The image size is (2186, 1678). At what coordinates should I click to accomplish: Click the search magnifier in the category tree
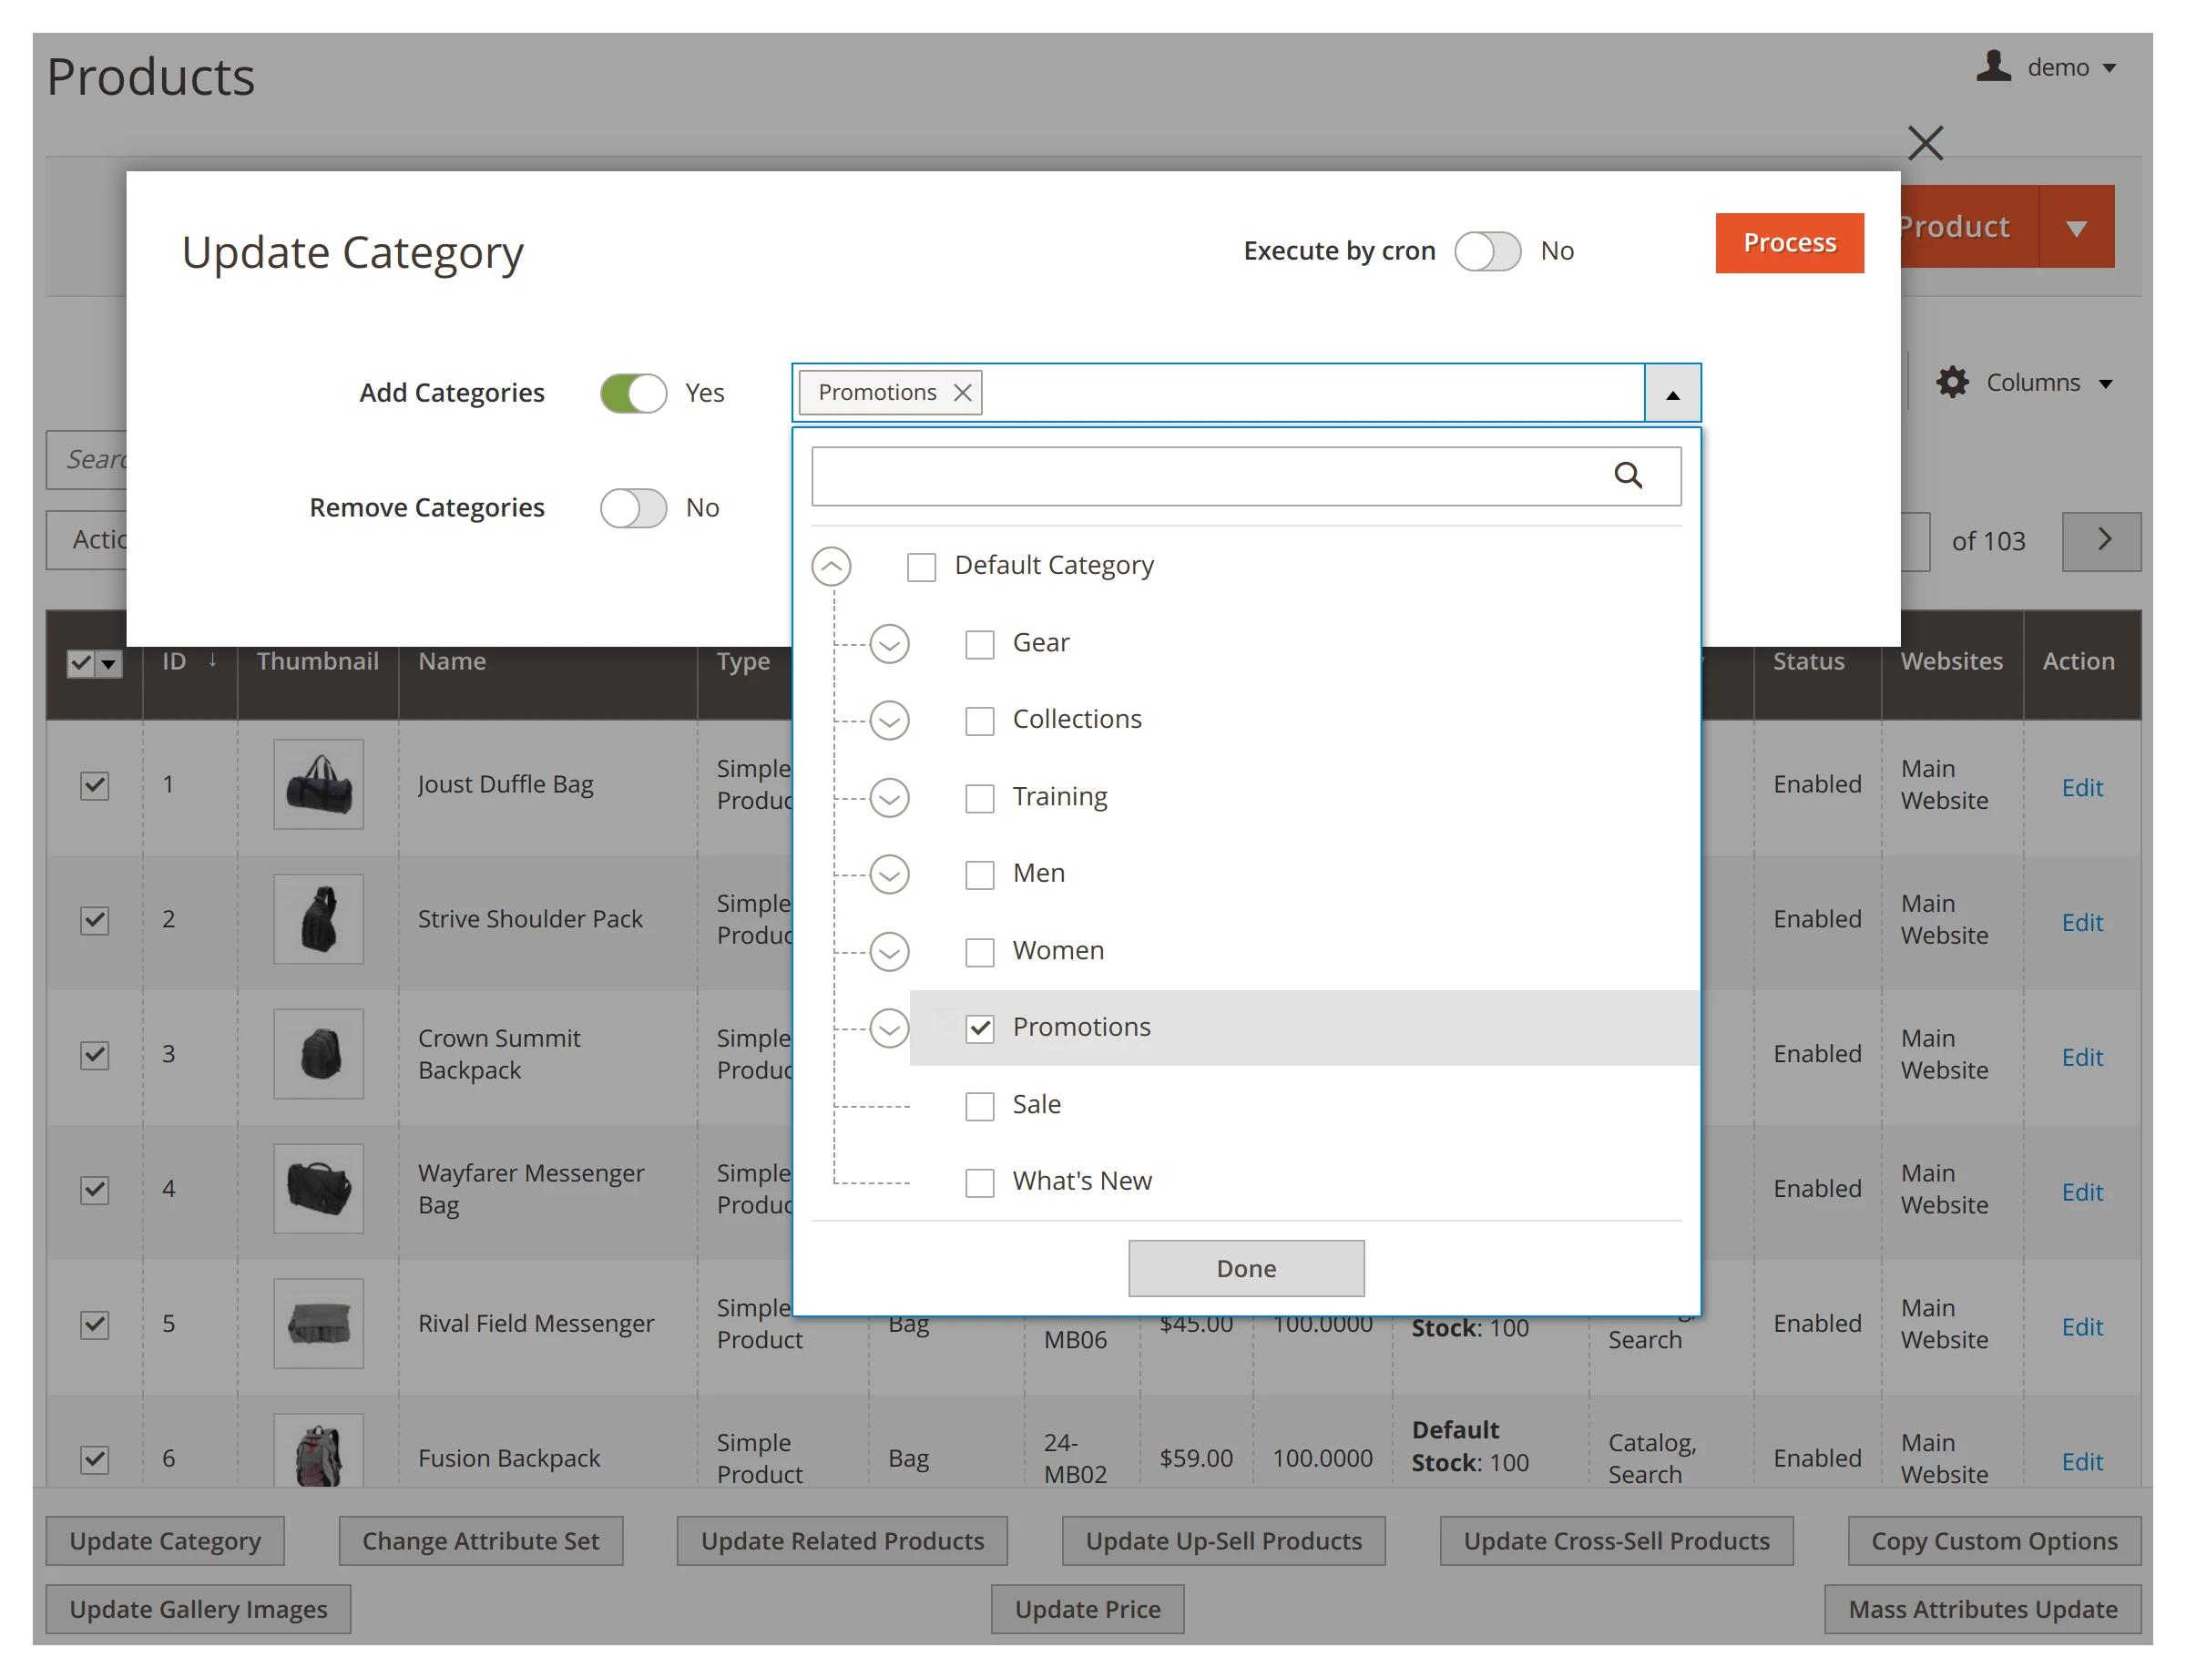(x=1629, y=476)
